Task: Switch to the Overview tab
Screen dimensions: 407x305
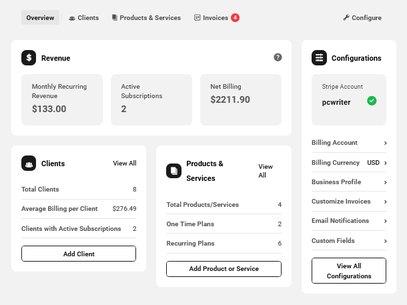Action: click(x=40, y=17)
